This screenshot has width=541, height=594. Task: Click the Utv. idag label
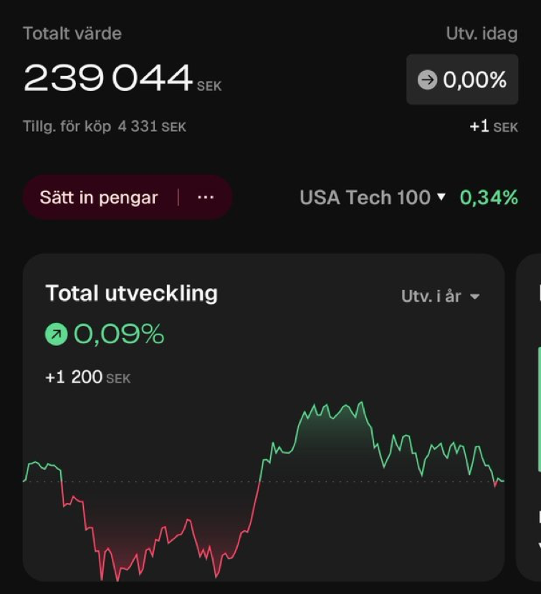click(482, 34)
